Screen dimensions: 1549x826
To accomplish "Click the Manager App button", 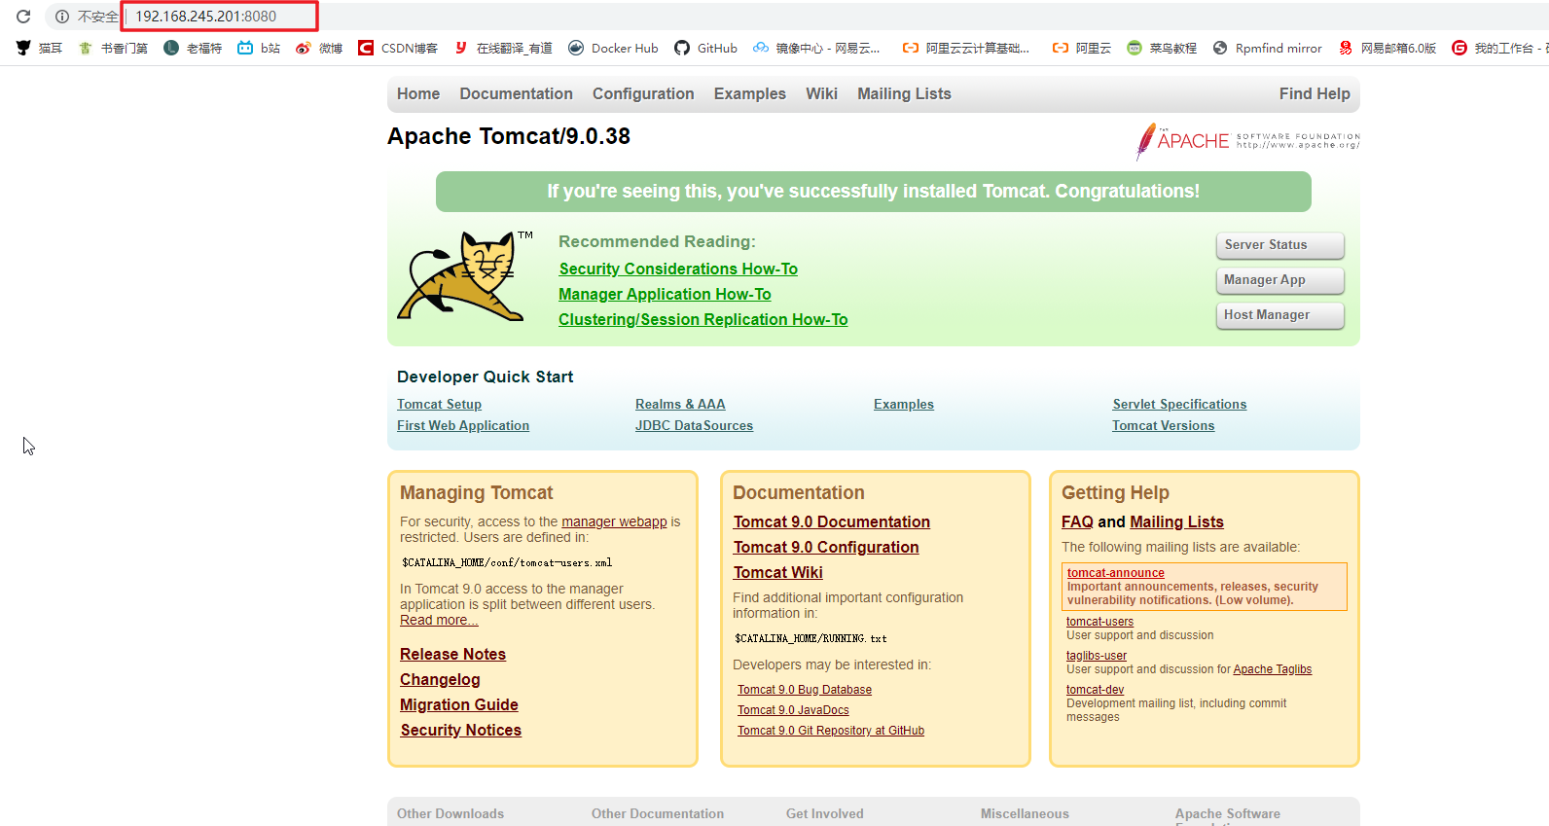I will click(x=1279, y=280).
